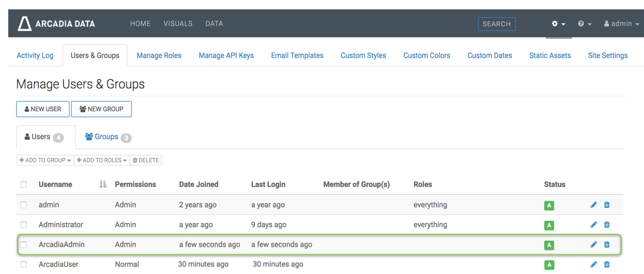Tick the checkbox next to ArcadiaUser
This screenshot has height=274, width=644.
coord(24,265)
